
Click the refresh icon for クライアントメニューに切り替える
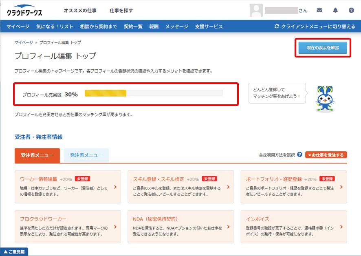click(x=277, y=26)
